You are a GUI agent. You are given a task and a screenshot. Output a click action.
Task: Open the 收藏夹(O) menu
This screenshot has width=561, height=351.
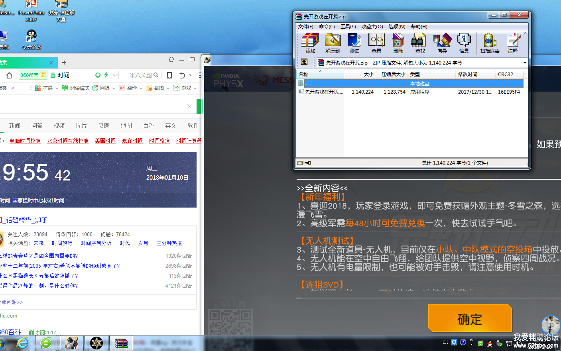pos(372,27)
